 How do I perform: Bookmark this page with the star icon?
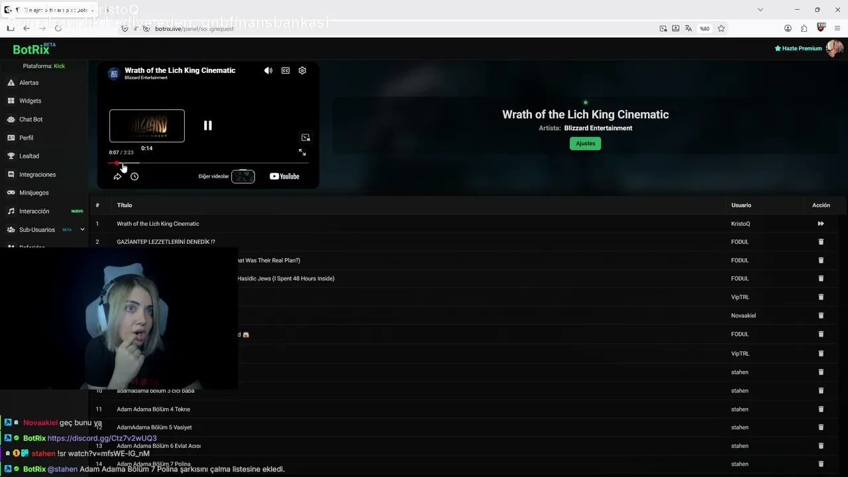point(721,28)
